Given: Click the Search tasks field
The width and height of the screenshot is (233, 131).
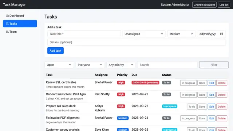Looking at the screenshot, I should click(167, 65).
